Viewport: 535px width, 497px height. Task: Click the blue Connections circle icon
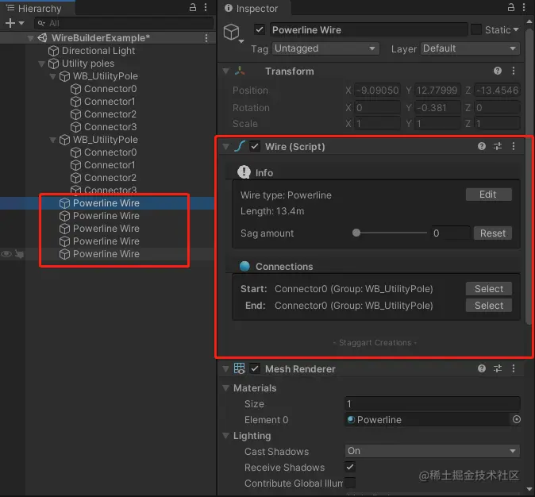tap(244, 266)
